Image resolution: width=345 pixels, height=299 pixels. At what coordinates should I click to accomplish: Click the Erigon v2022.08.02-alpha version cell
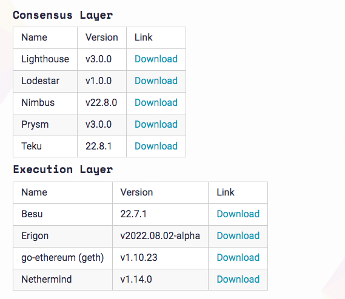160,236
